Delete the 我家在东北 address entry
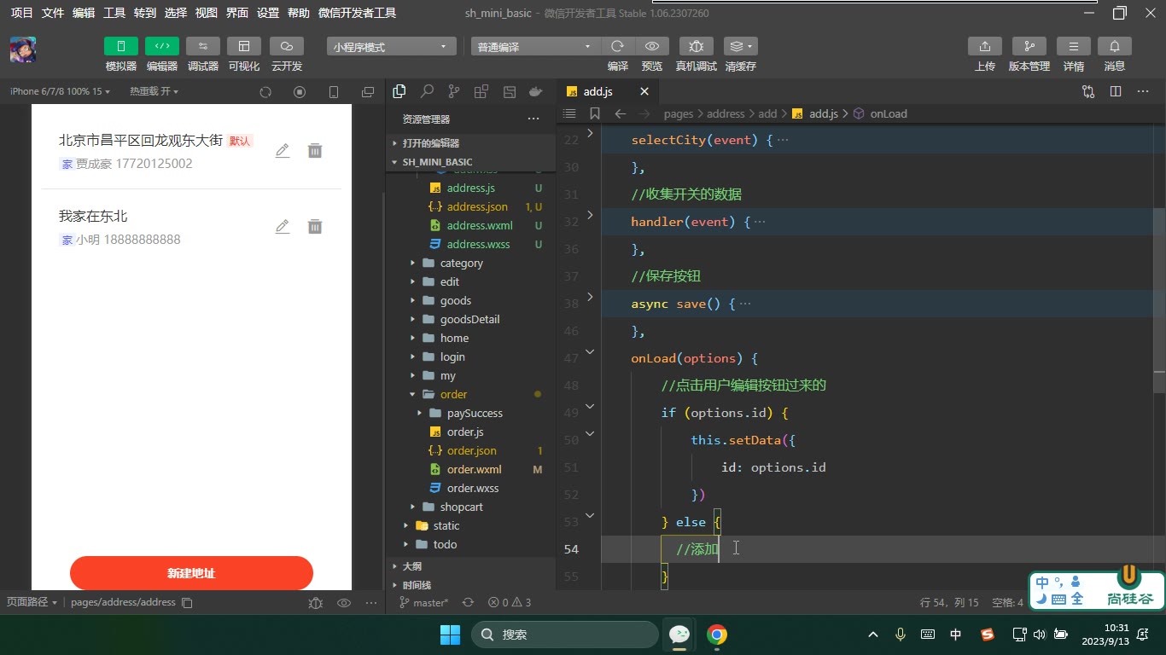 315,226
